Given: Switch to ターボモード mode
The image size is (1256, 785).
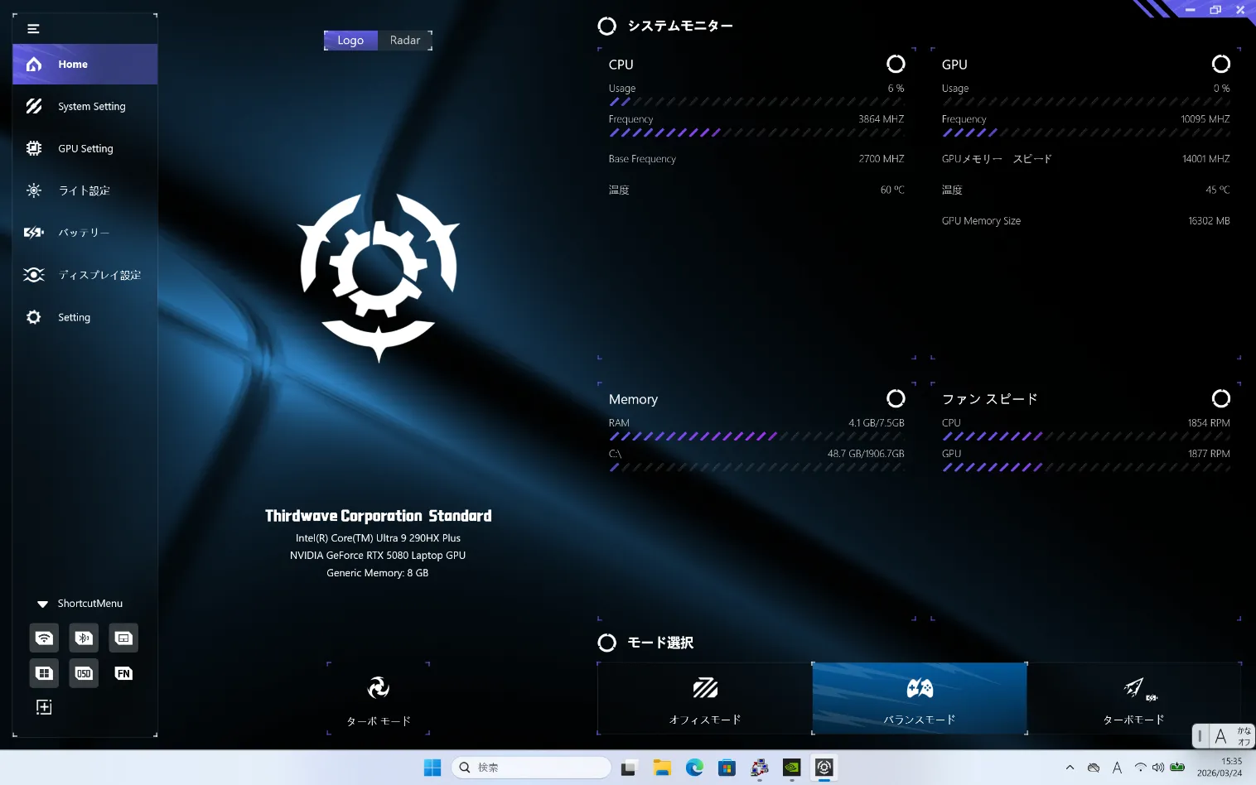Looking at the screenshot, I should tap(1133, 698).
